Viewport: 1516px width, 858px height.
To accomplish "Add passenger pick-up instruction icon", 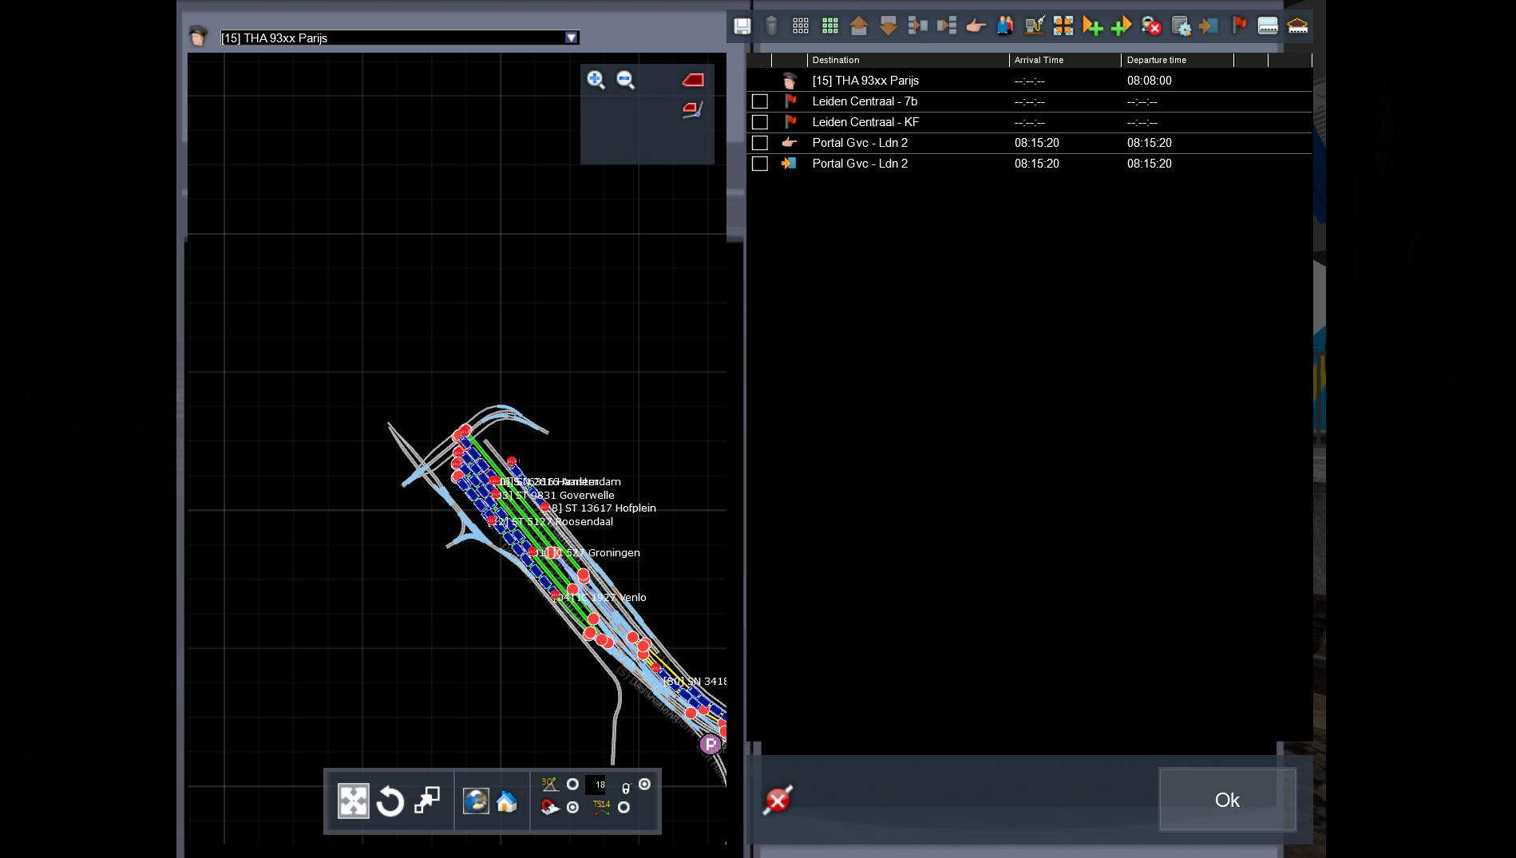I will [1005, 26].
